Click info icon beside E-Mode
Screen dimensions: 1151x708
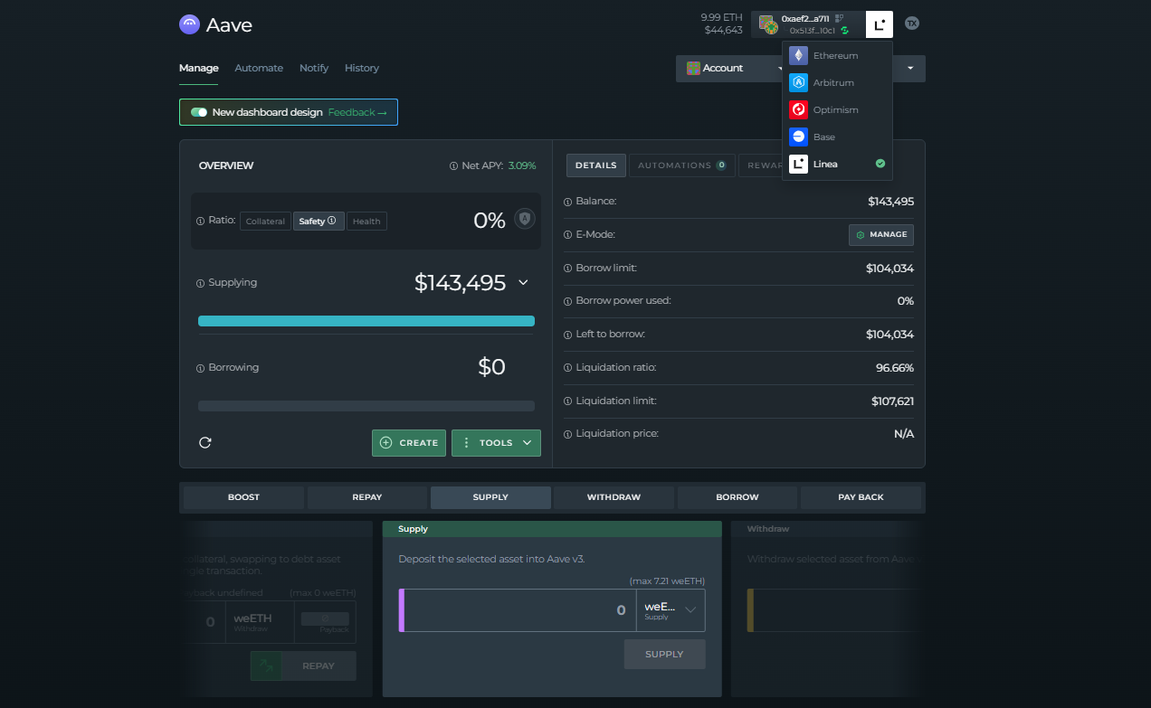(x=568, y=236)
